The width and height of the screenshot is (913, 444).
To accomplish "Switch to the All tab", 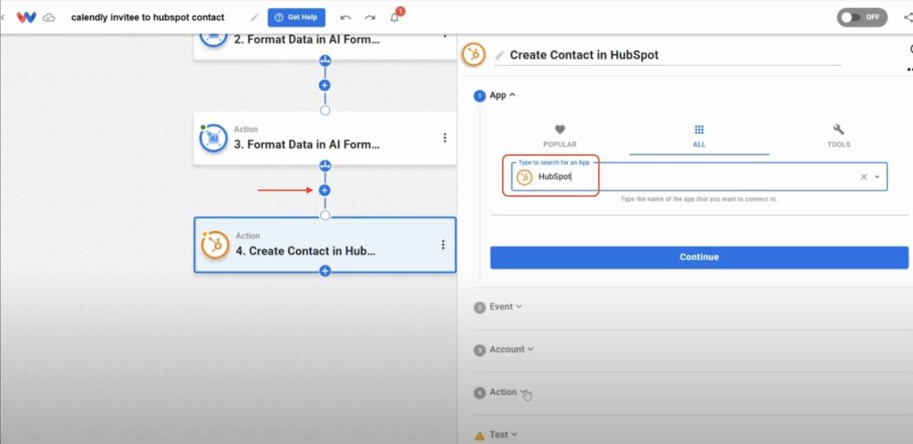I will click(699, 136).
